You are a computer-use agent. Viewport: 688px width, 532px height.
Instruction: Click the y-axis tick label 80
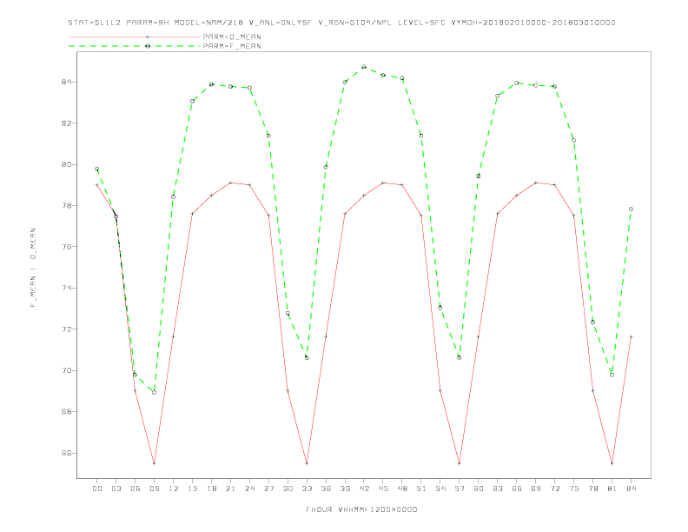pos(66,164)
